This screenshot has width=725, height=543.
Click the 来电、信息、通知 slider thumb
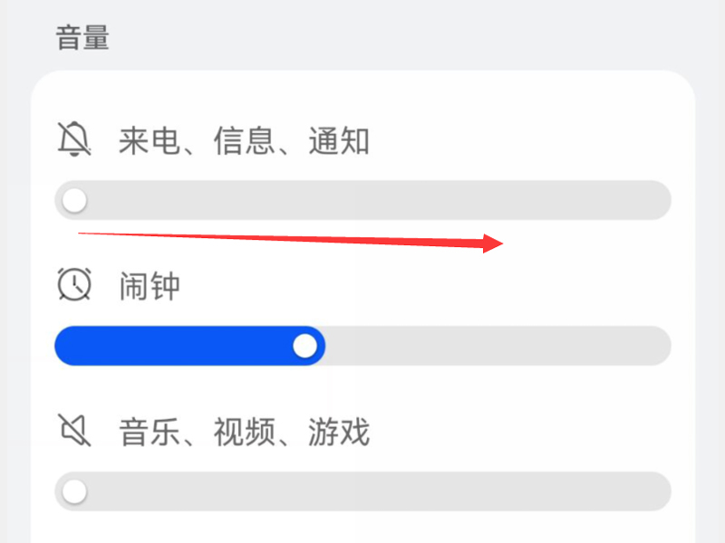(x=74, y=200)
